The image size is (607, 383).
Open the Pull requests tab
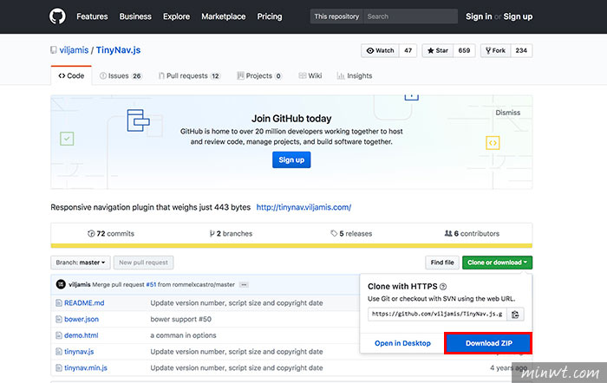[x=189, y=76]
